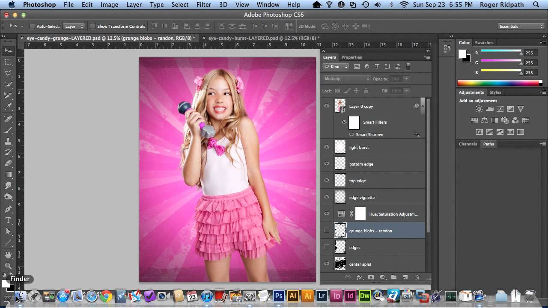Switch to the Channels tab
The image size is (548, 308).
coord(468,144)
